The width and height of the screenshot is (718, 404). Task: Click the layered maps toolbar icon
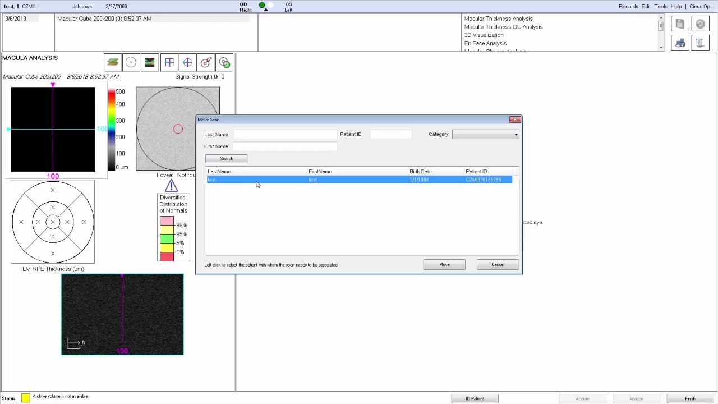(113, 63)
